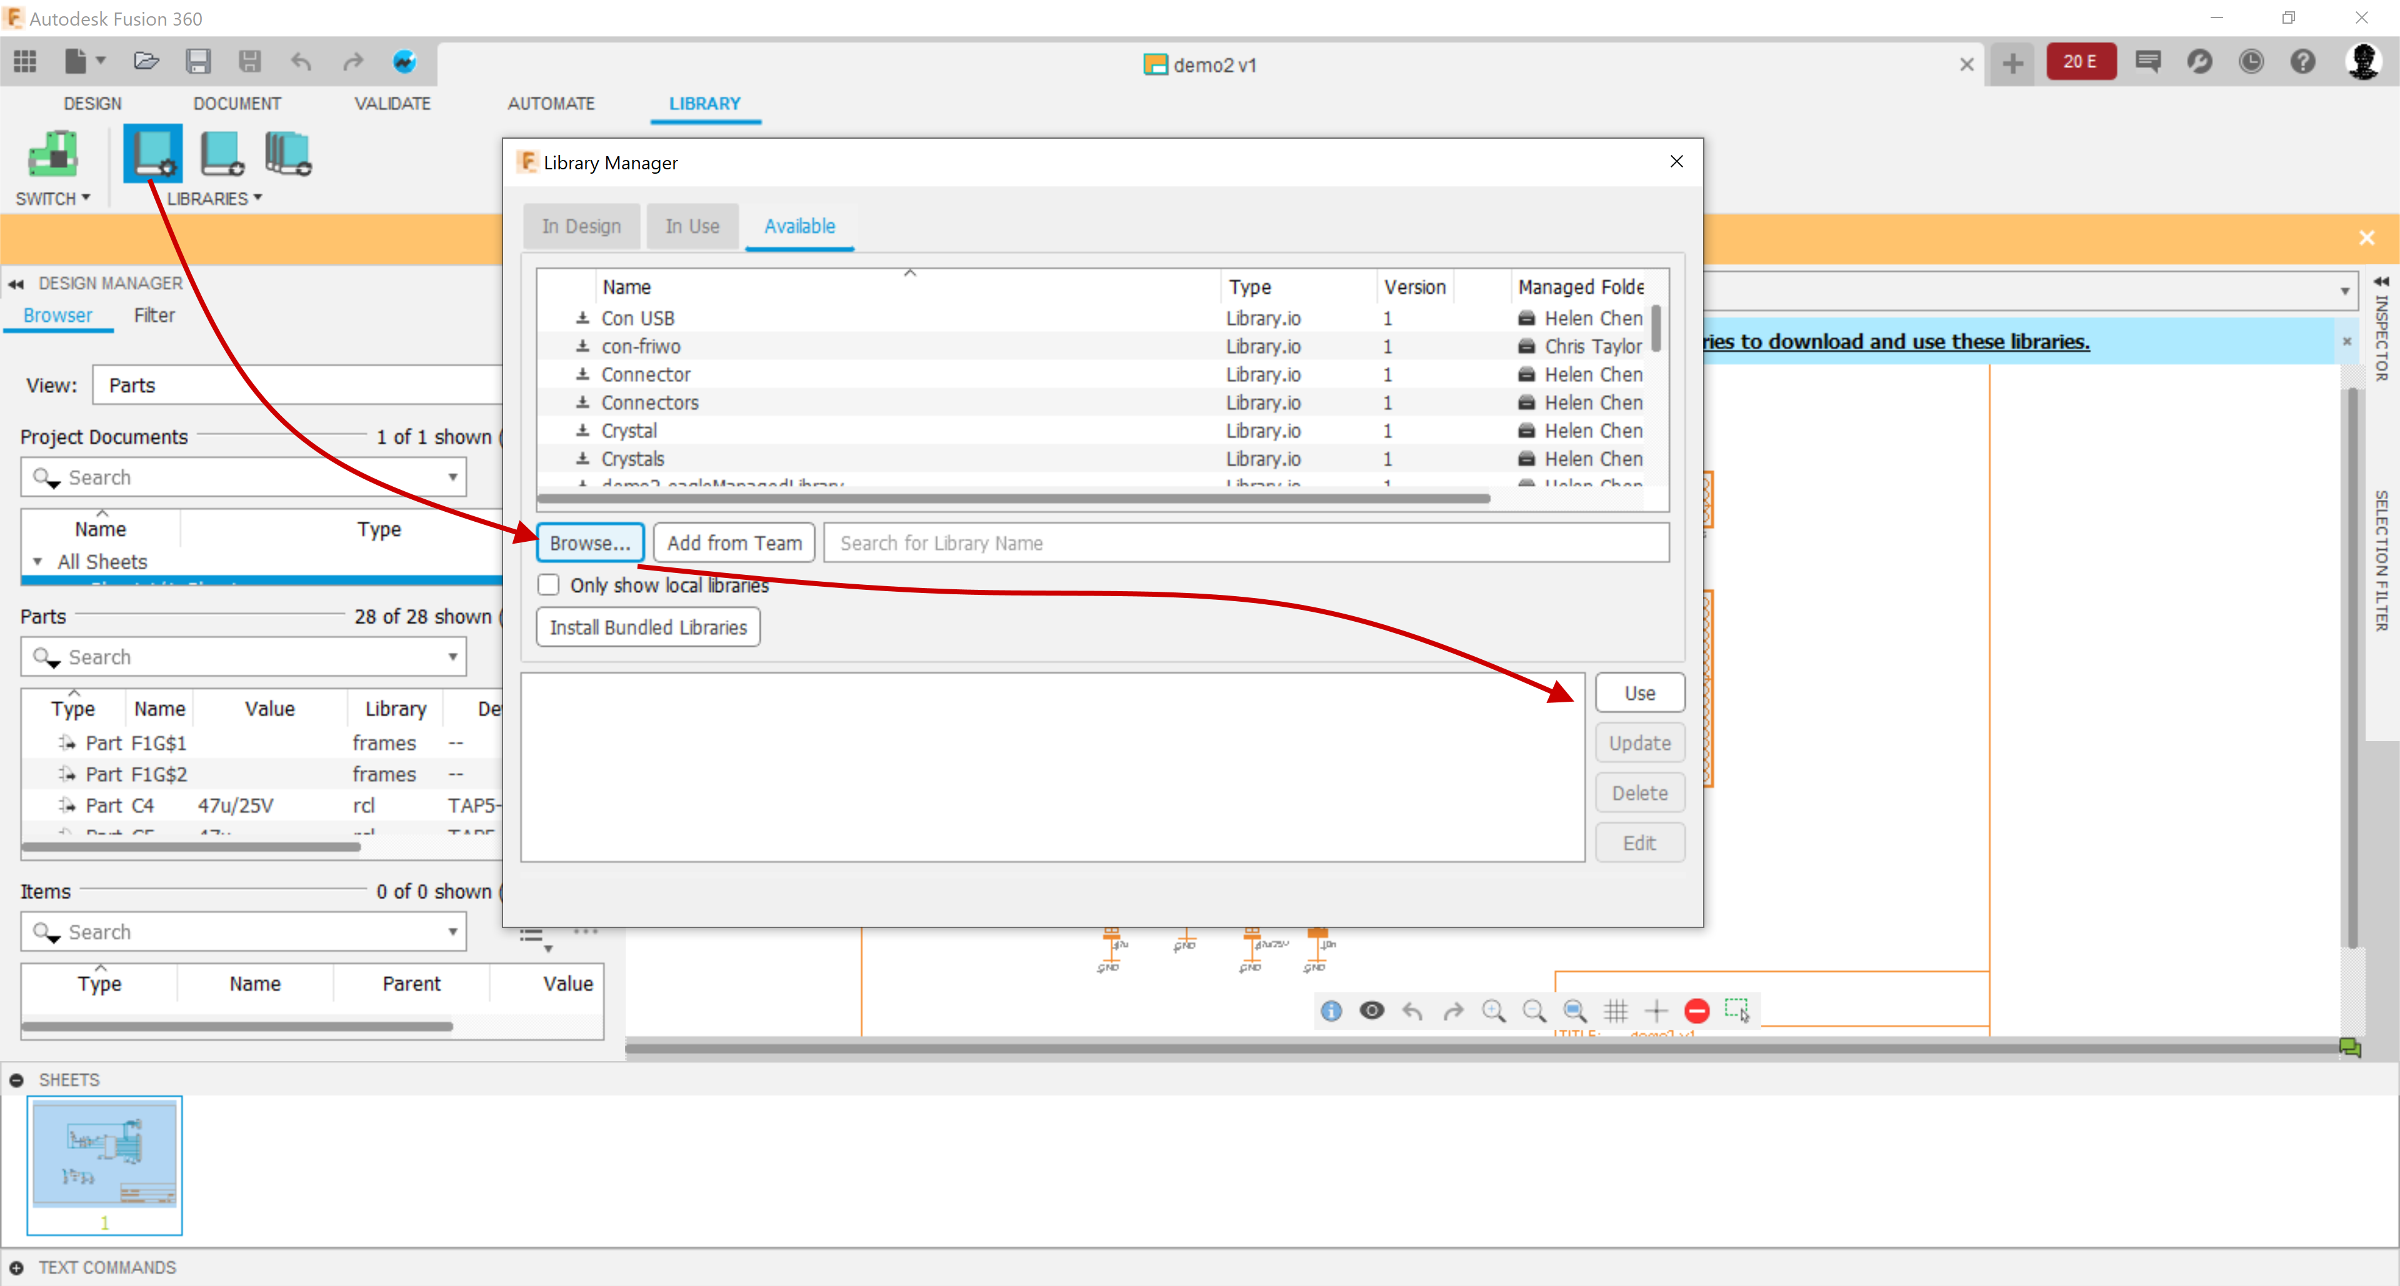Toggle the grid icon in the schematic toolbar

[x=1616, y=1011]
